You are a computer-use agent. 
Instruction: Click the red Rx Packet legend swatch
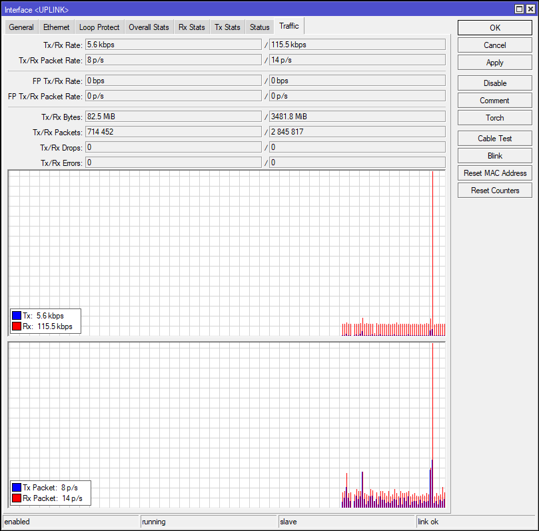tap(17, 498)
